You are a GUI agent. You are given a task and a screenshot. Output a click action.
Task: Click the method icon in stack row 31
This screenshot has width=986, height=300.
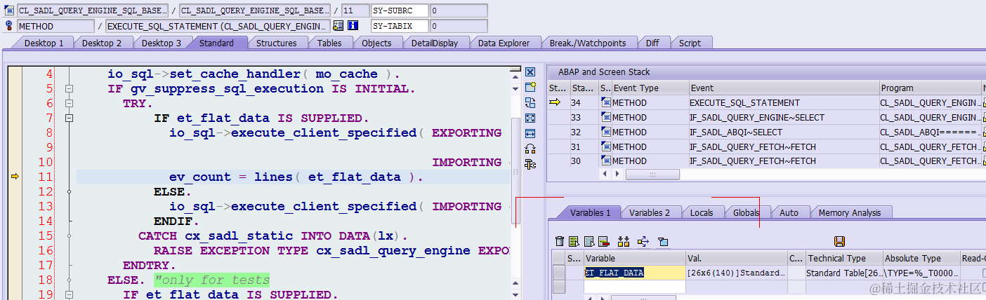605,146
